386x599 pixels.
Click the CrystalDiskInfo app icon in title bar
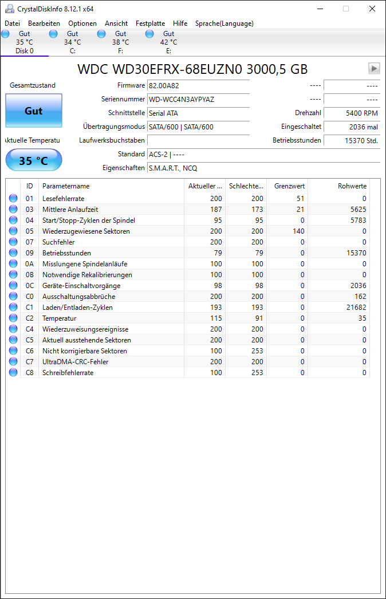[x=10, y=9]
